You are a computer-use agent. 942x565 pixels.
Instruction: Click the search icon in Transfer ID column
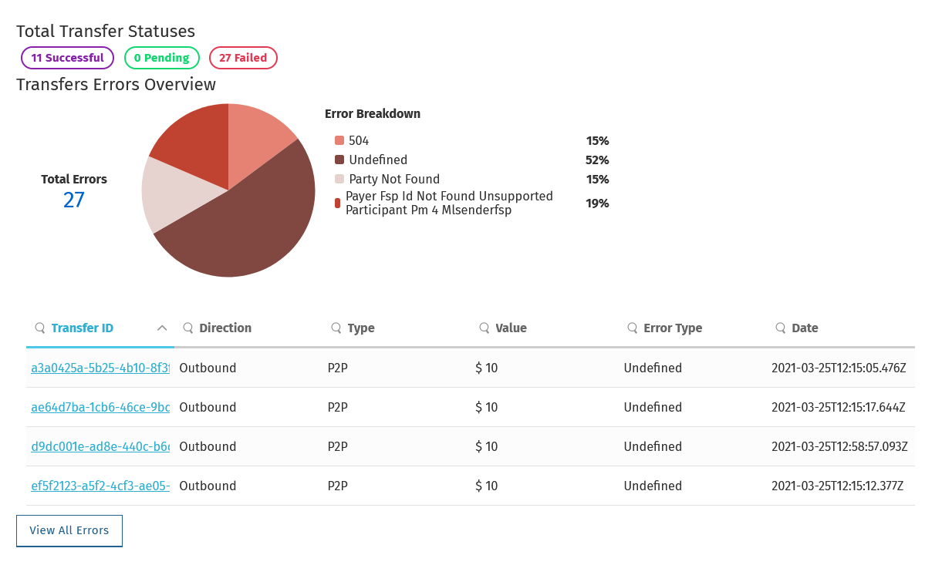coord(39,328)
